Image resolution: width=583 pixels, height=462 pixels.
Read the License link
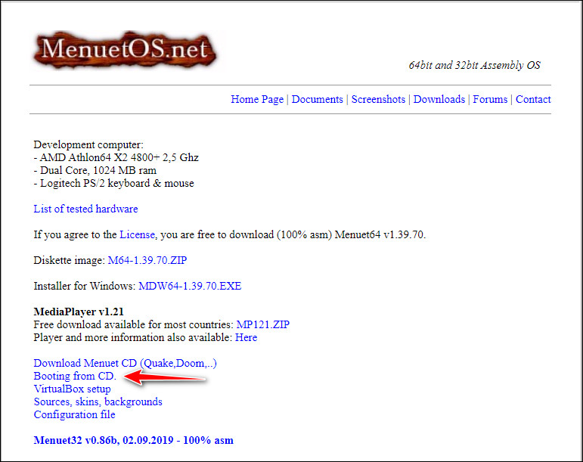tap(137, 234)
